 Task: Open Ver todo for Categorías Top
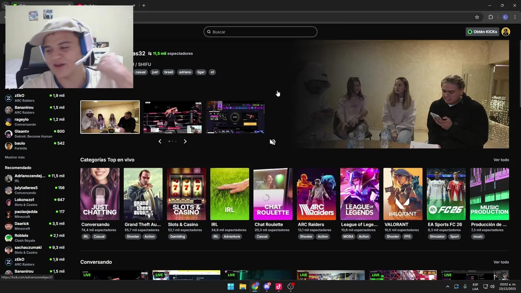[x=501, y=160]
